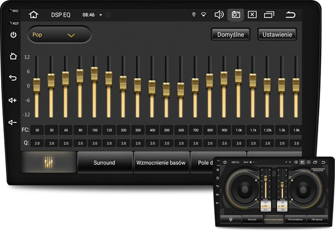
Task: Open the Wzmocnienie basów tab
Action: point(161,162)
